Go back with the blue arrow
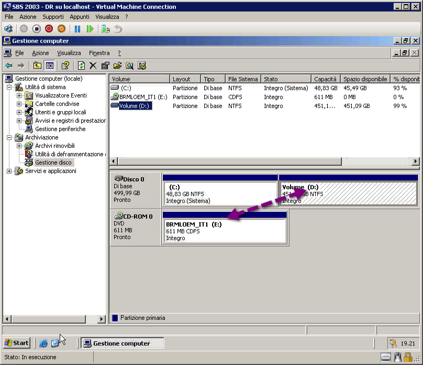Image resolution: width=423 pixels, height=365 pixels. tap(9, 66)
